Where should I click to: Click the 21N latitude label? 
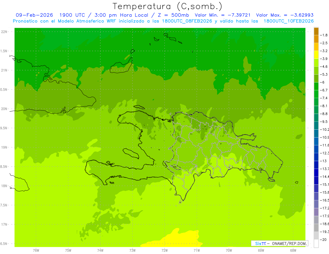(4, 70)
